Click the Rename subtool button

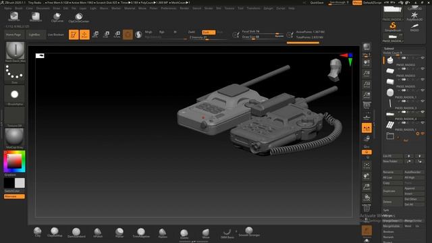tap(392, 172)
